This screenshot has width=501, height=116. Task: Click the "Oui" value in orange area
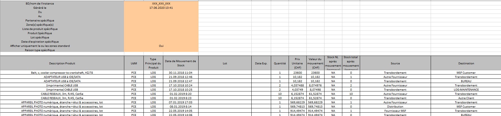[161, 46]
